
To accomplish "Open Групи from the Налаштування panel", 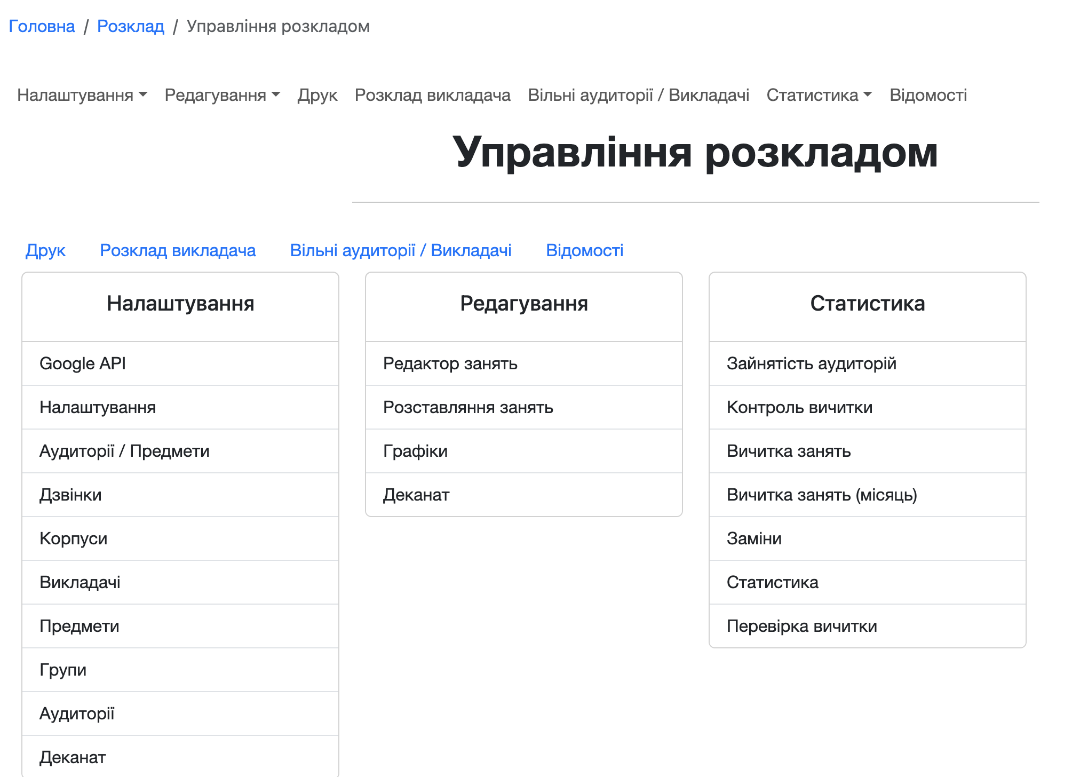I will (63, 670).
